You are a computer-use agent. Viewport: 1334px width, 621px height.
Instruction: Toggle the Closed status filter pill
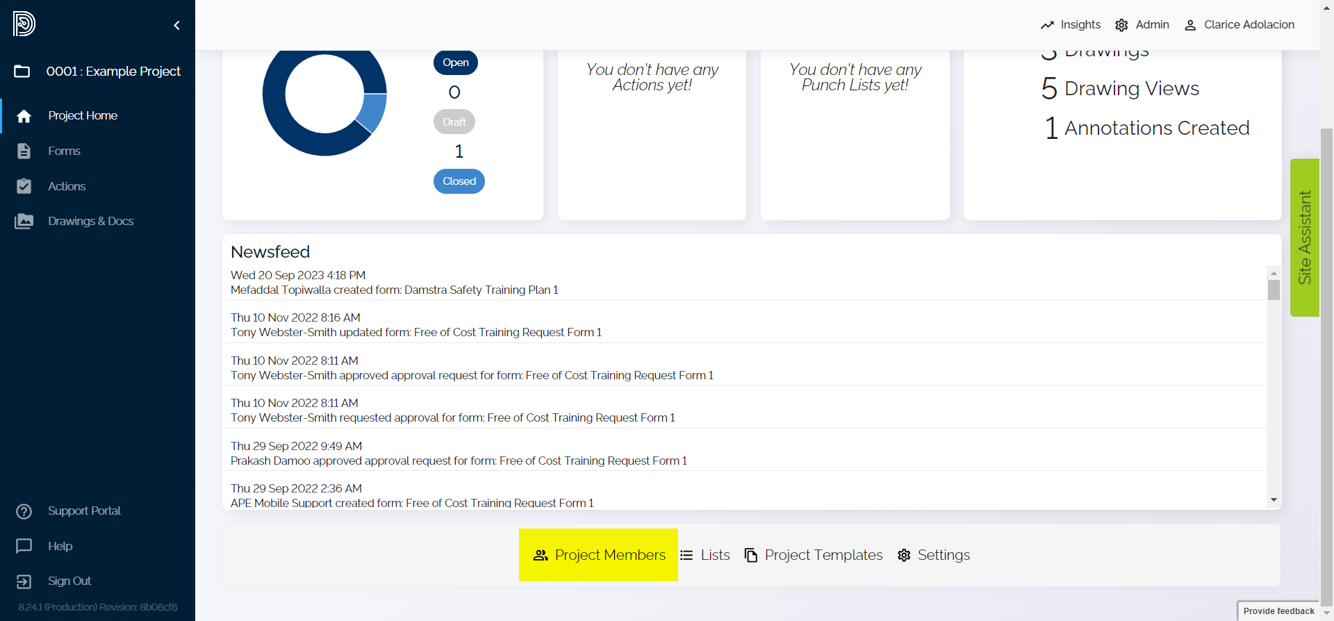pos(459,181)
